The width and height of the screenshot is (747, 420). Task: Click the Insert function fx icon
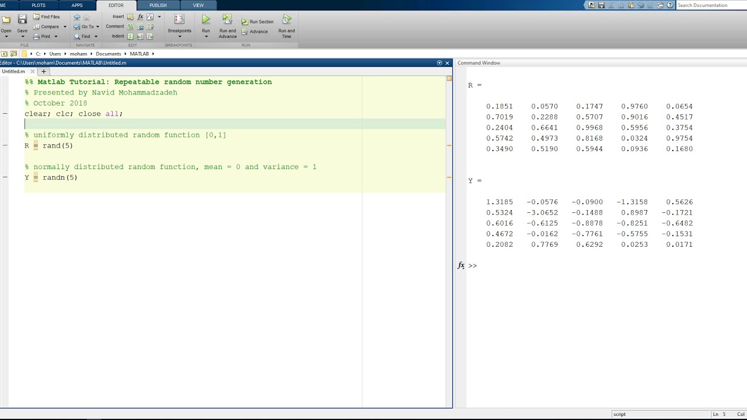[140, 17]
